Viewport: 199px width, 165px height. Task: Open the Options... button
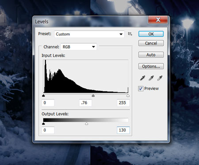click(x=151, y=66)
